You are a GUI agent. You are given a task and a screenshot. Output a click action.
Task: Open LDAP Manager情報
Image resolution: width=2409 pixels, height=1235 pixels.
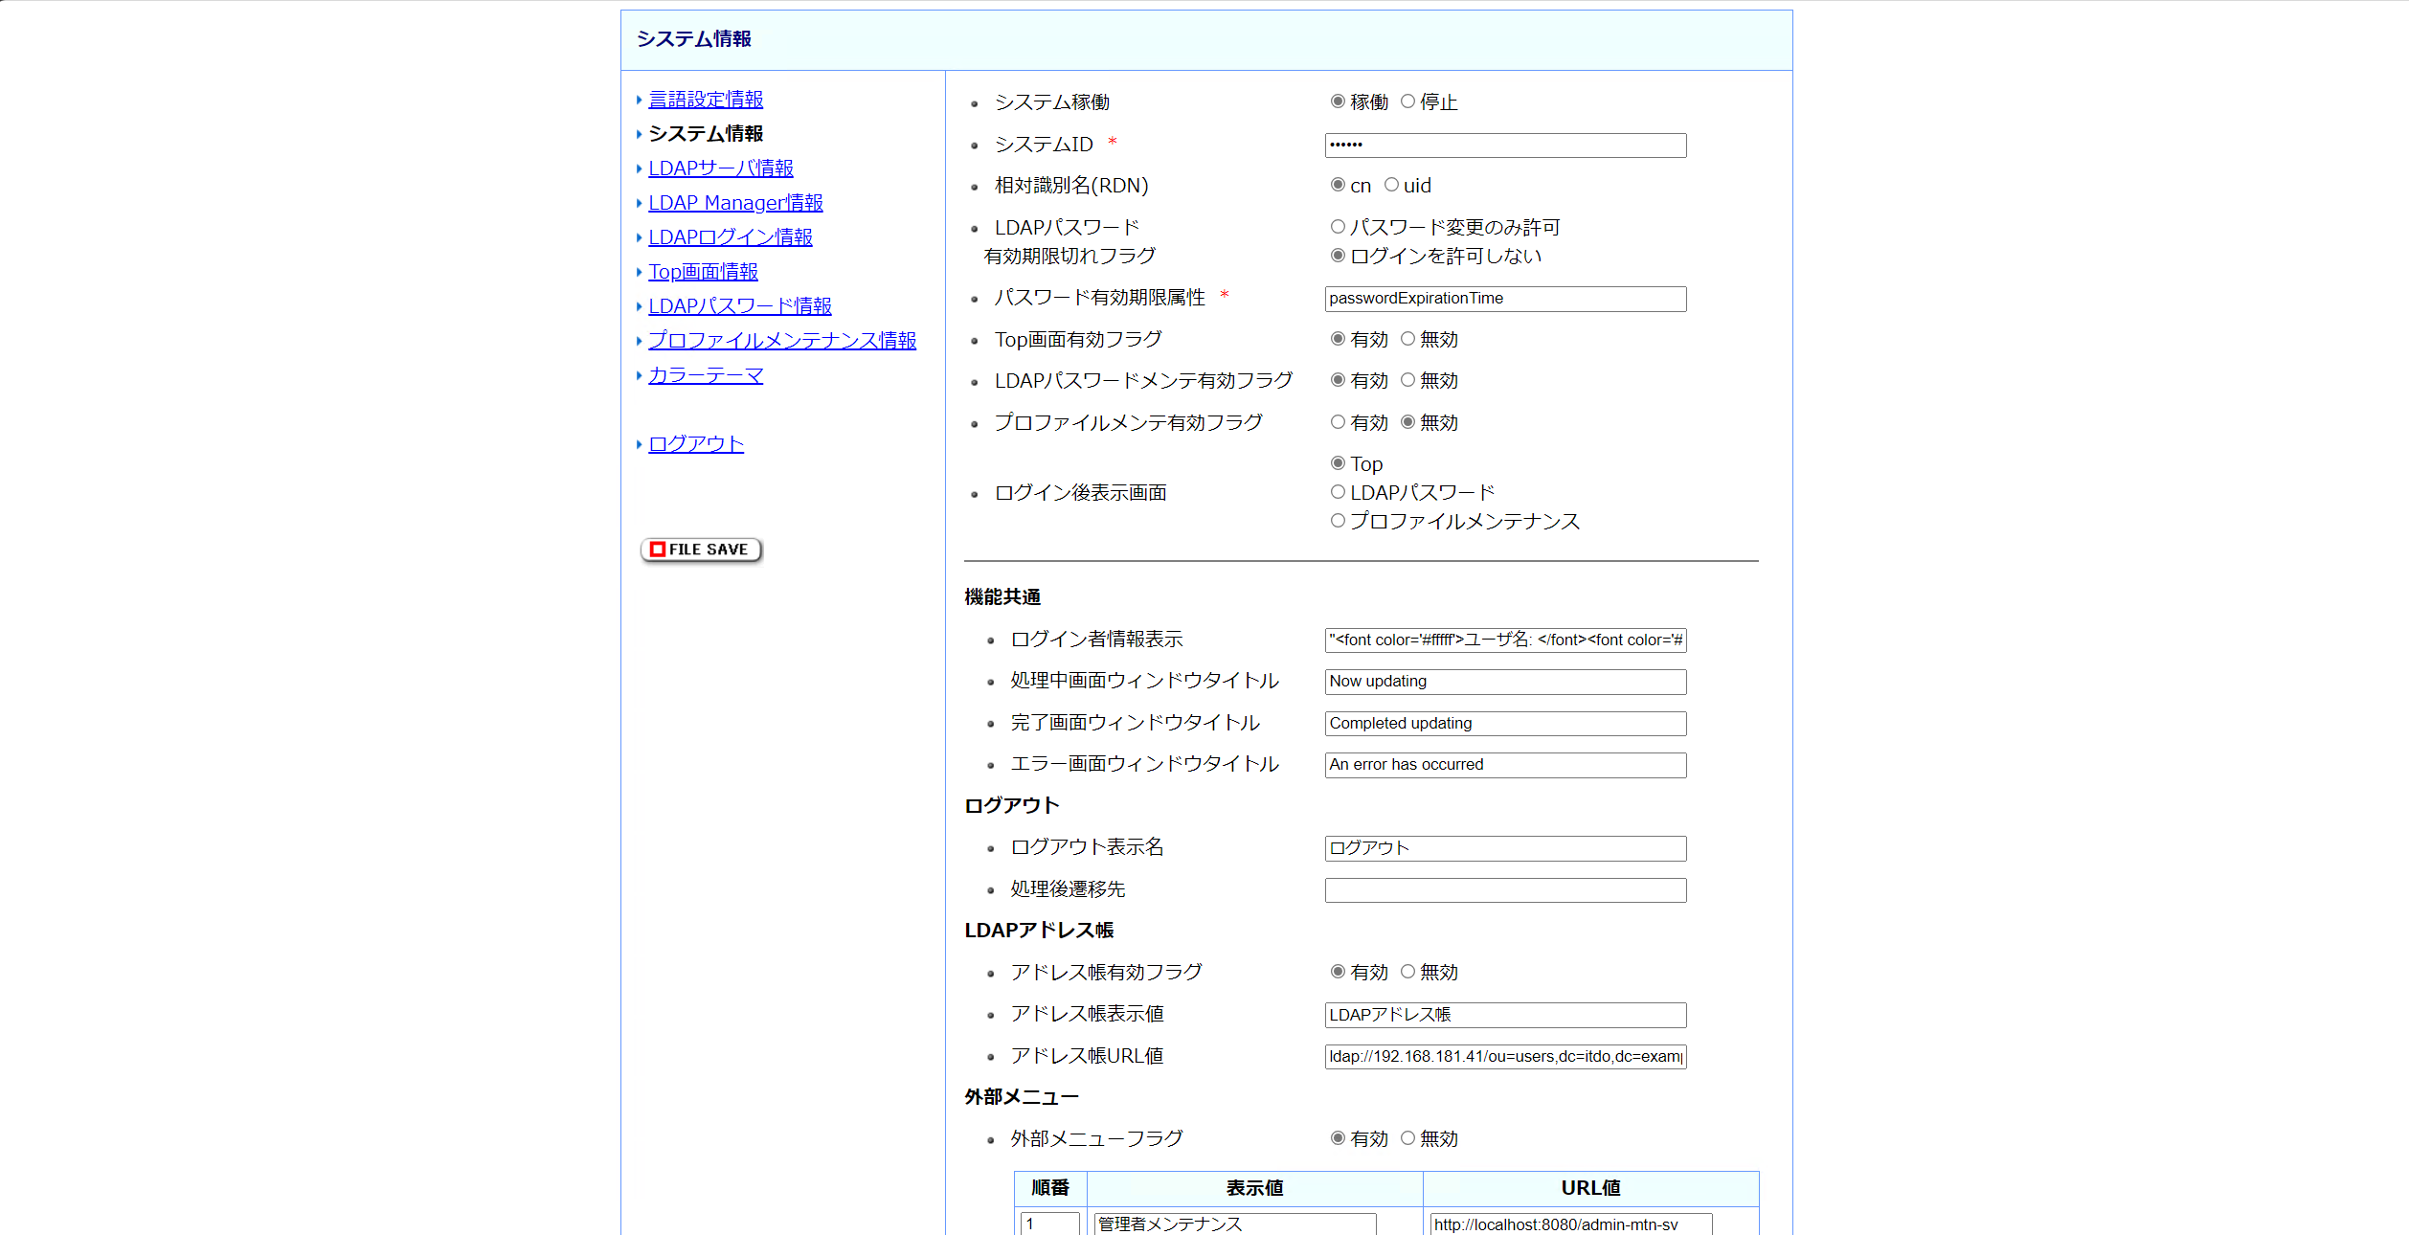[x=735, y=202]
